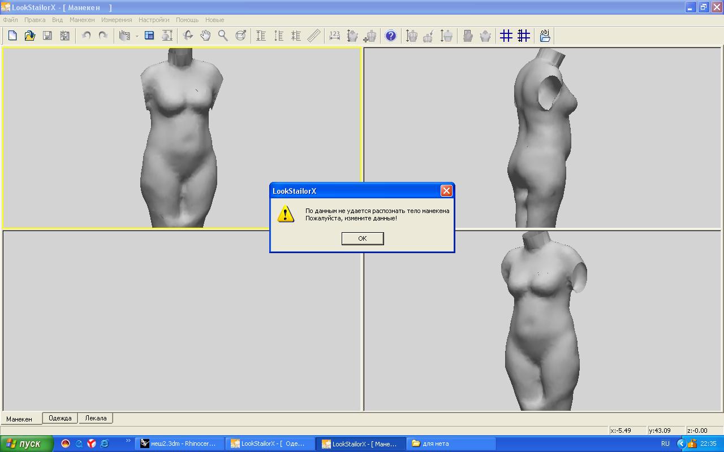The width and height of the screenshot is (724, 452).
Task: Open the blue question mark help
Action: (390, 36)
